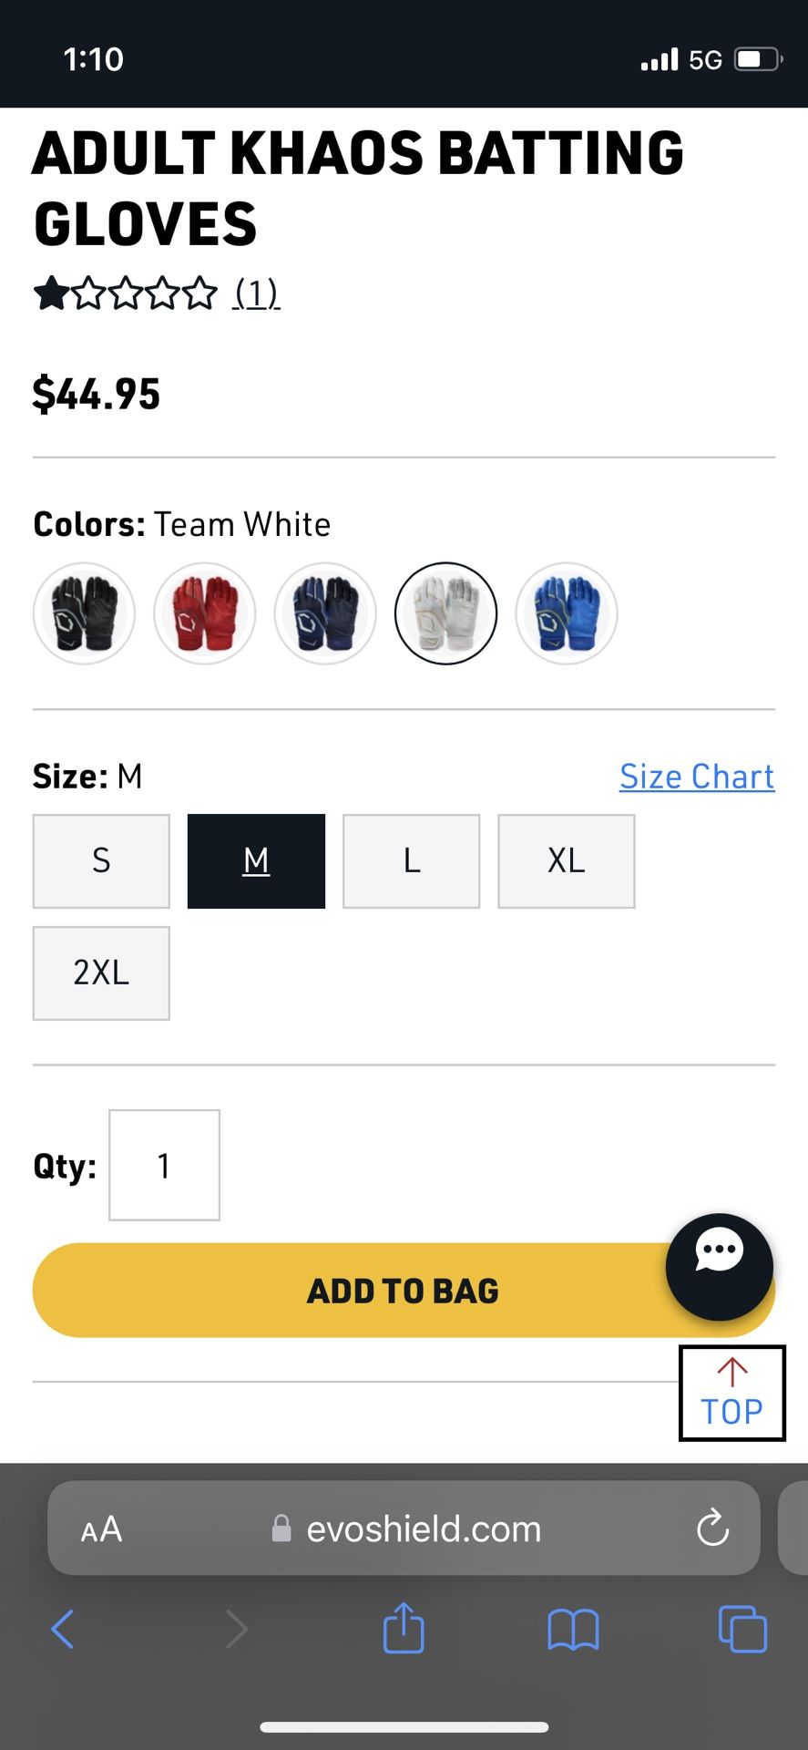This screenshot has height=1750, width=808.
Task: Choose the black glove color swatch
Action: [x=84, y=612]
